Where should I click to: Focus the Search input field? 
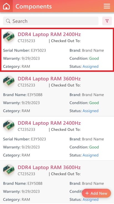51,21
